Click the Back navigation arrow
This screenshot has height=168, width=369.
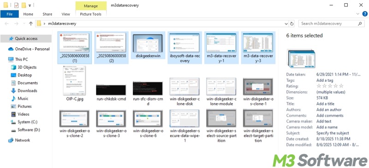click(7, 24)
